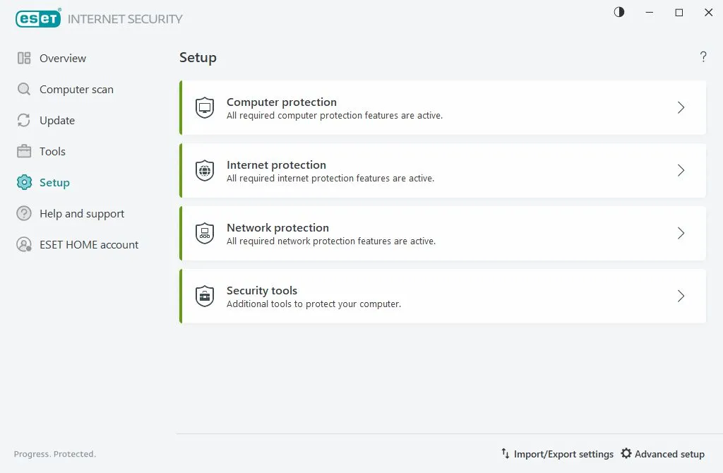This screenshot has width=723, height=473.
Task: Open the Update section label
Action: (57, 121)
